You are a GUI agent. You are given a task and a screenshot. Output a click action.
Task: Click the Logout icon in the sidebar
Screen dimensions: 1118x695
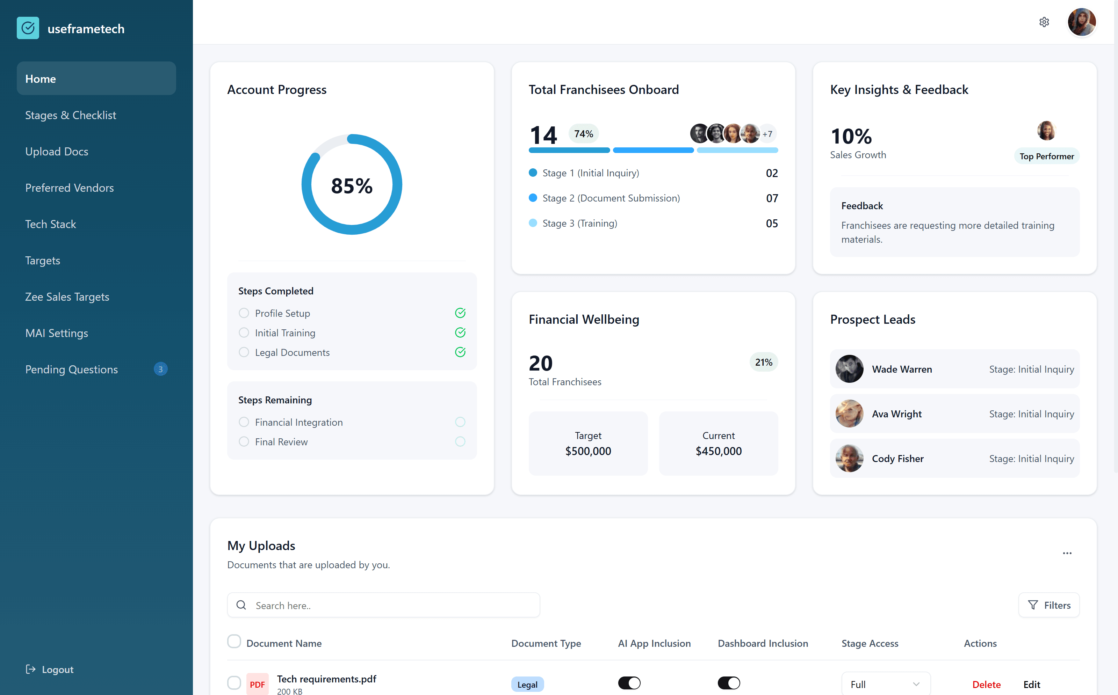30,669
